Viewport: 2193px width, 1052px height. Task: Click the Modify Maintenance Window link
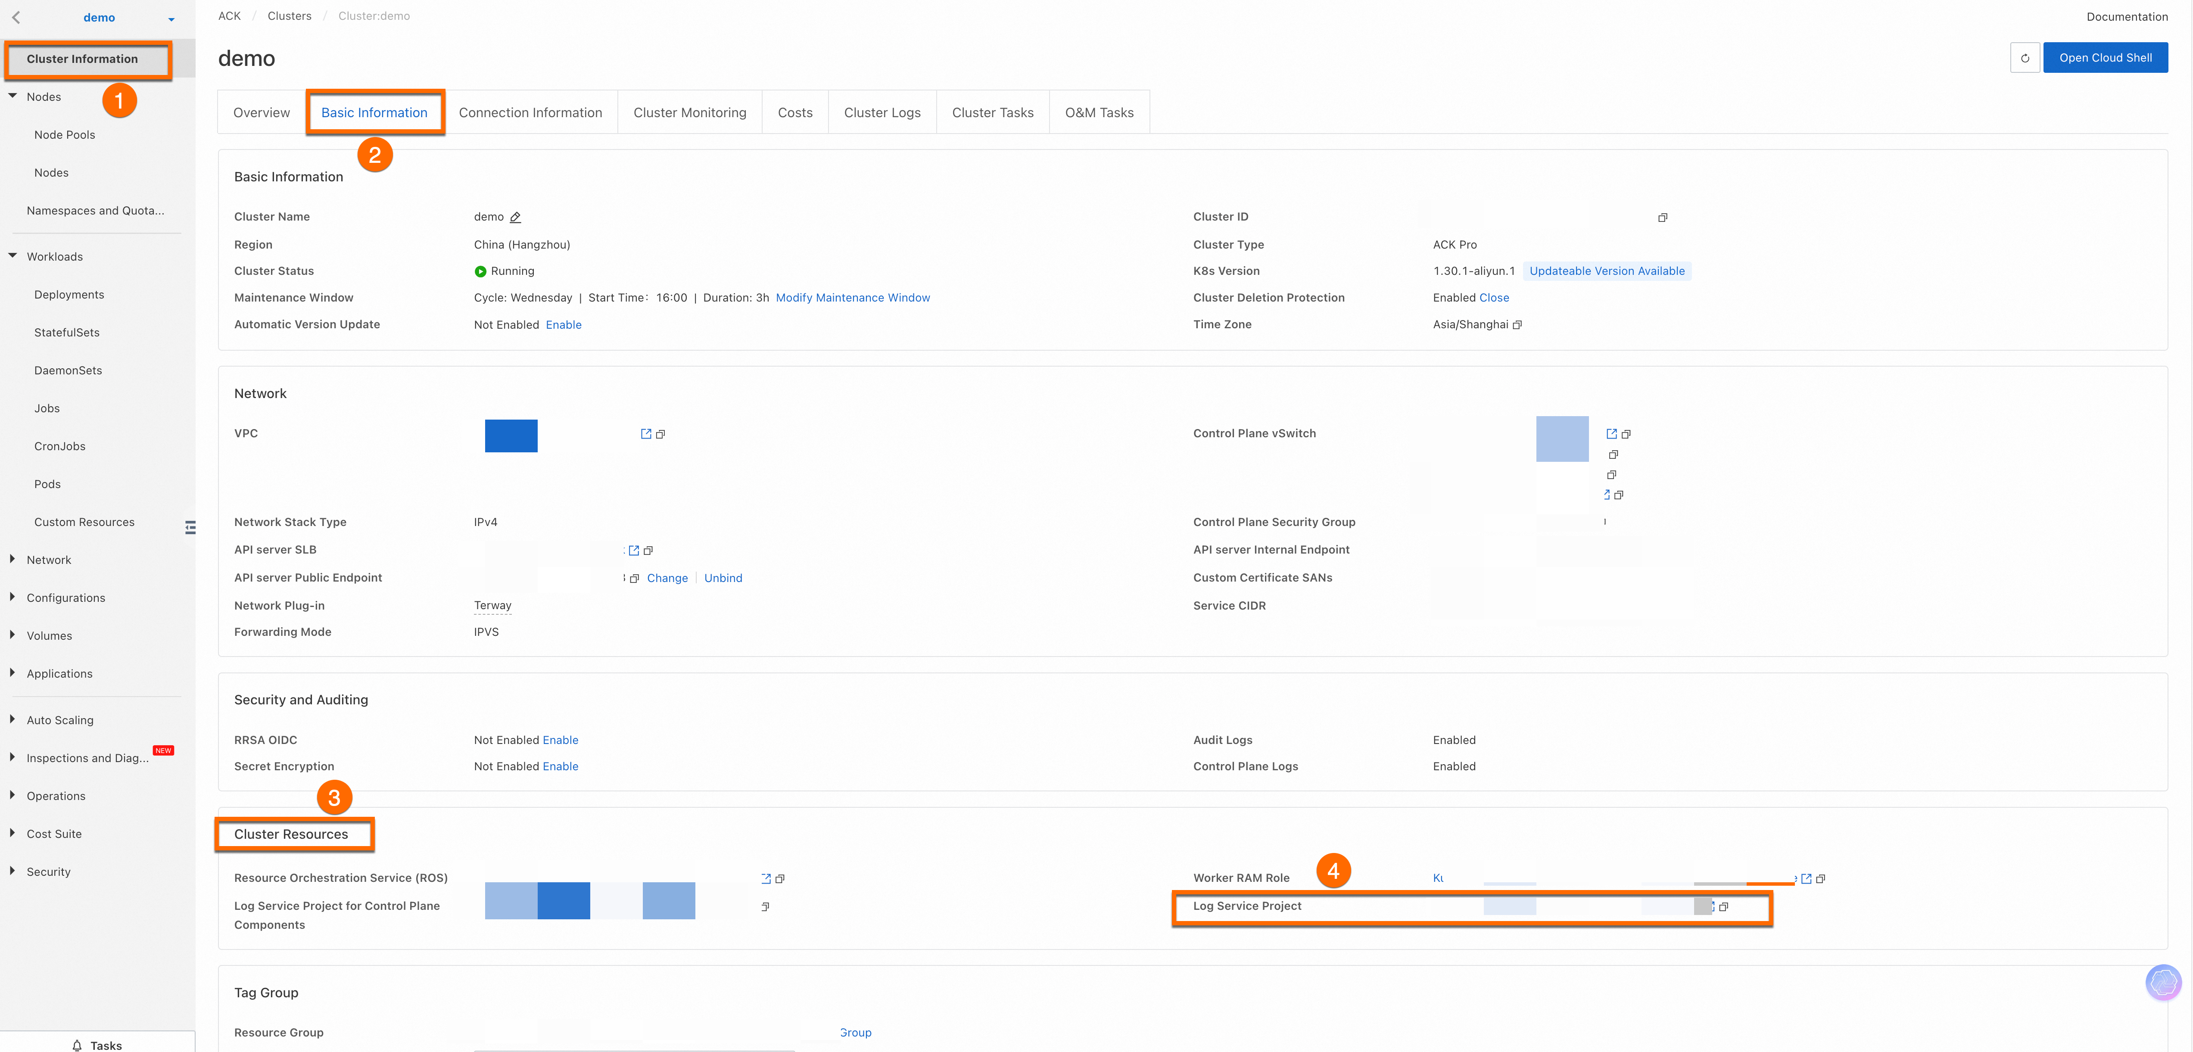852,298
